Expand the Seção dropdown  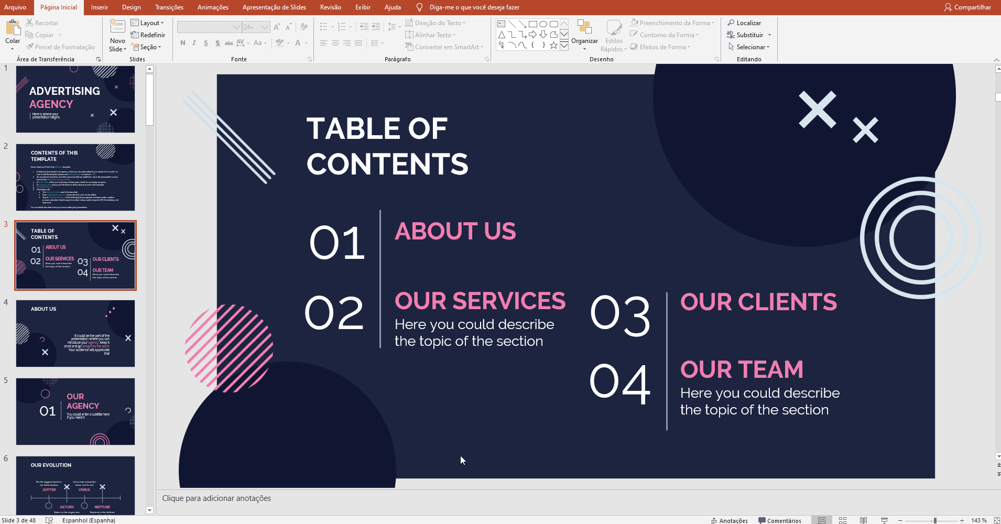[x=146, y=47]
